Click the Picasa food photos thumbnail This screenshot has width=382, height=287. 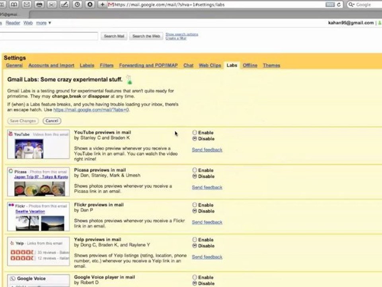coord(40,189)
